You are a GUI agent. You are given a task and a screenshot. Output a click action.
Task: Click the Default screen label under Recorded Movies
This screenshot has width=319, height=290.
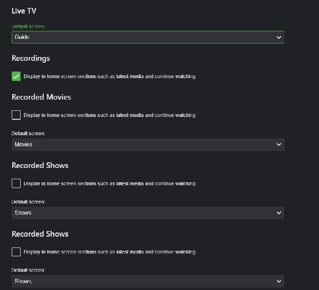click(28, 133)
